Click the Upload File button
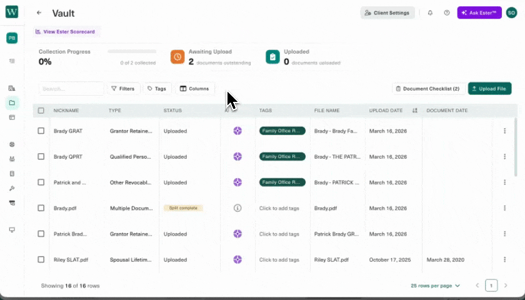Screen dimensions: 525x300 [x=489, y=89]
